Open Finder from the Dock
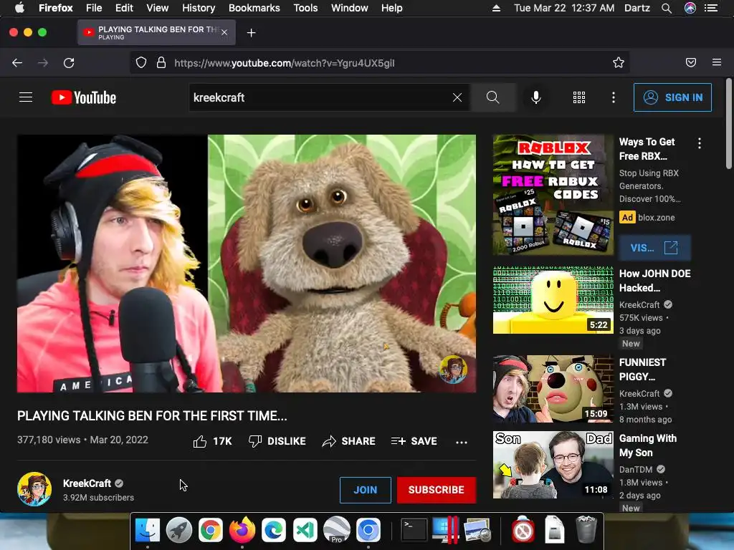The width and height of the screenshot is (734, 550). [x=148, y=531]
